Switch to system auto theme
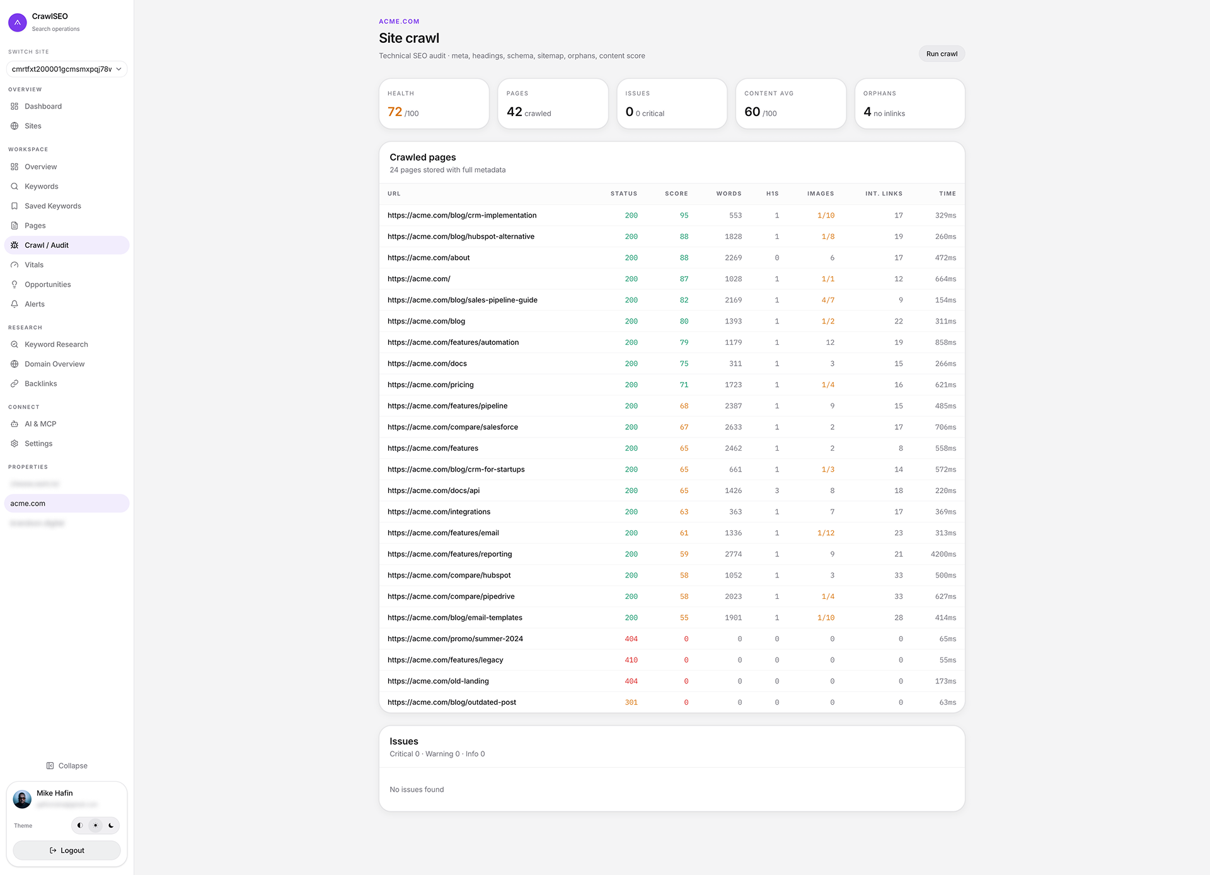The height and width of the screenshot is (875, 1210). [80, 825]
